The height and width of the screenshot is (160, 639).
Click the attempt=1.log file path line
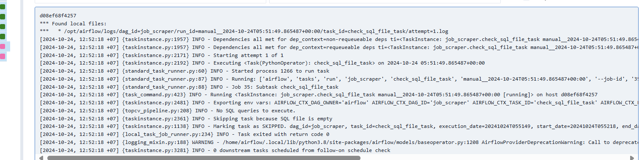coord(244,31)
